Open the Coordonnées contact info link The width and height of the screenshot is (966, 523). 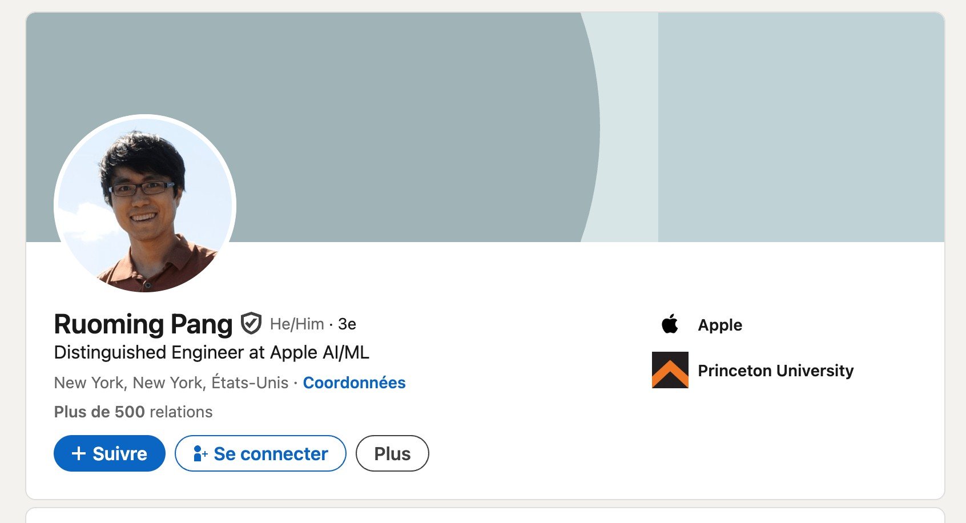[354, 383]
